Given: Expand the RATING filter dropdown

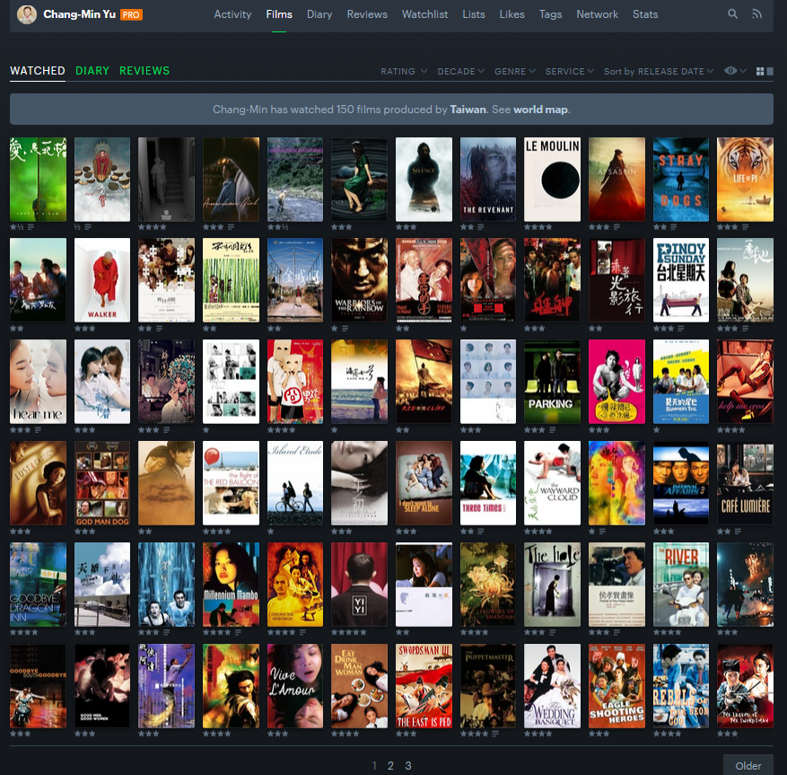Looking at the screenshot, I should [404, 71].
